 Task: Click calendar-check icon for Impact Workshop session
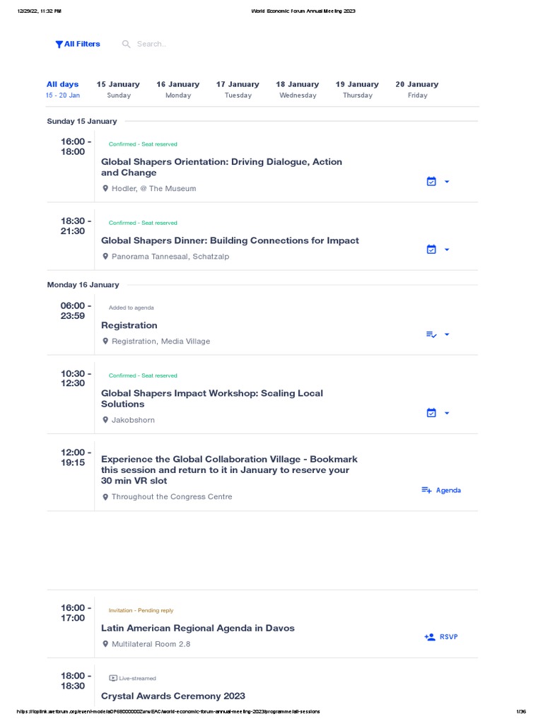tap(431, 413)
